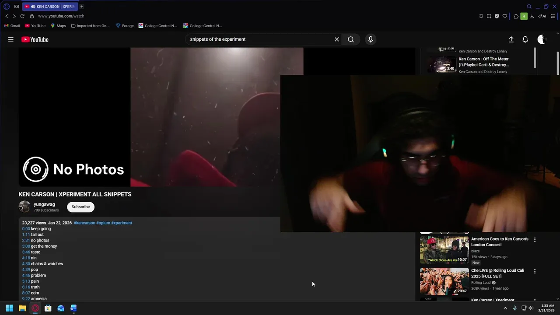This screenshot has height=315, width=560.
Task: Show hidden tray icons chevron
Action: click(505, 308)
